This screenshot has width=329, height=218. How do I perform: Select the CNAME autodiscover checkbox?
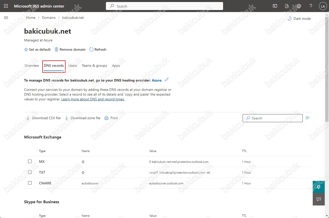click(30, 183)
